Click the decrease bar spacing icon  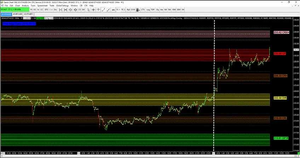[x=70, y=10]
